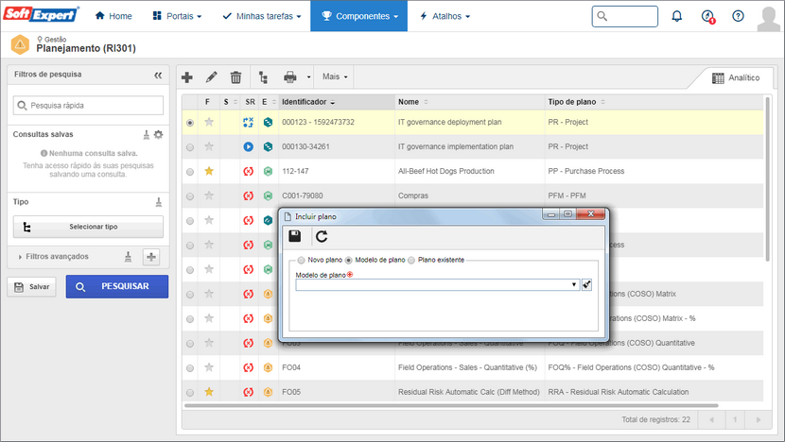Click the Pesquisa rápida field
This screenshot has width=785, height=442.
pyautogui.click(x=88, y=106)
